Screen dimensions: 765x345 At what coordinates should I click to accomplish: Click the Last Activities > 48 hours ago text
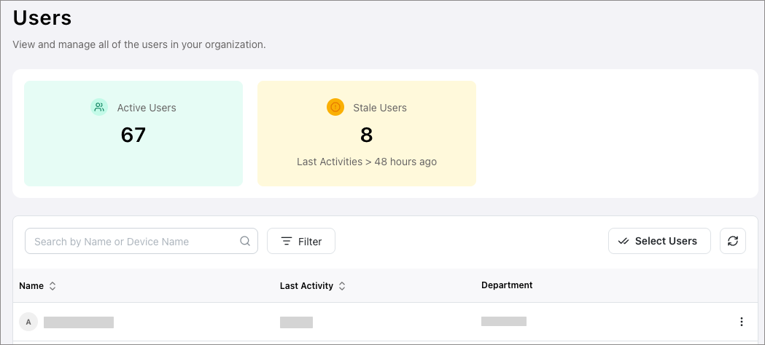click(367, 162)
